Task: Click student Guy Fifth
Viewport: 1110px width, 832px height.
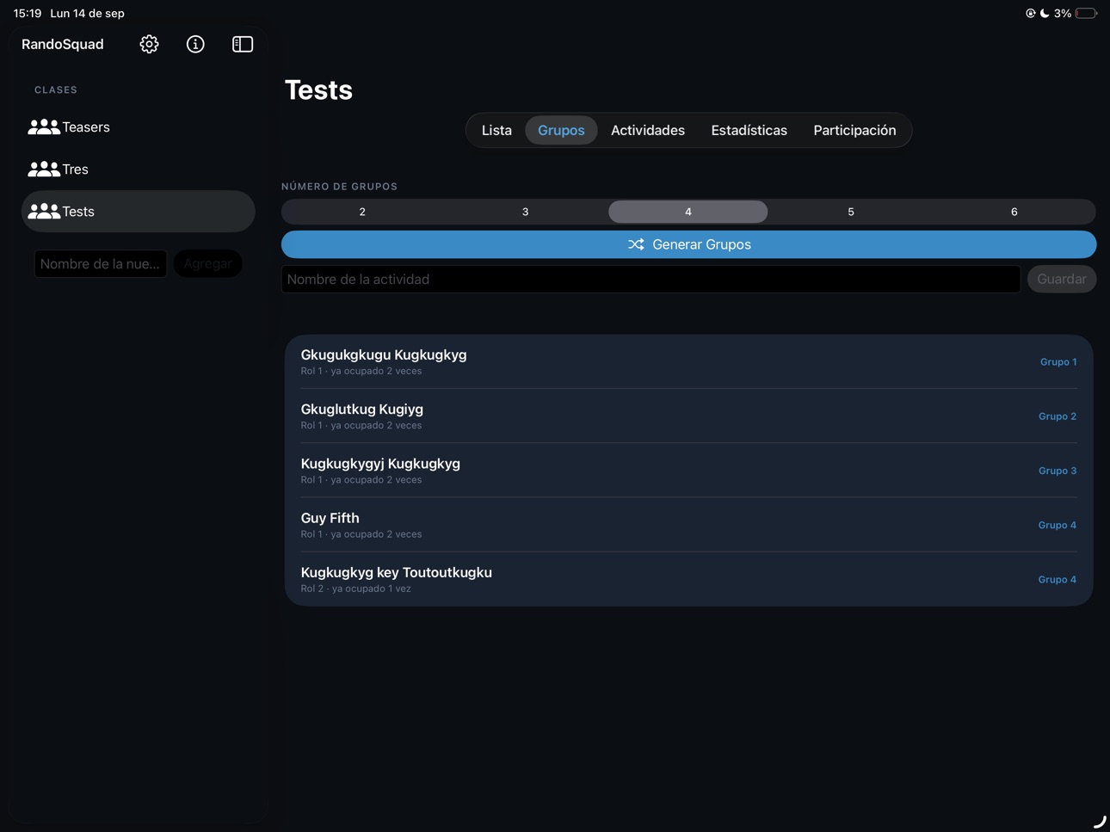Action: (x=688, y=525)
